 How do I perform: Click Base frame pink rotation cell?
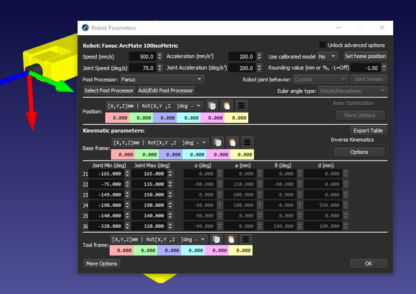coord(218,154)
